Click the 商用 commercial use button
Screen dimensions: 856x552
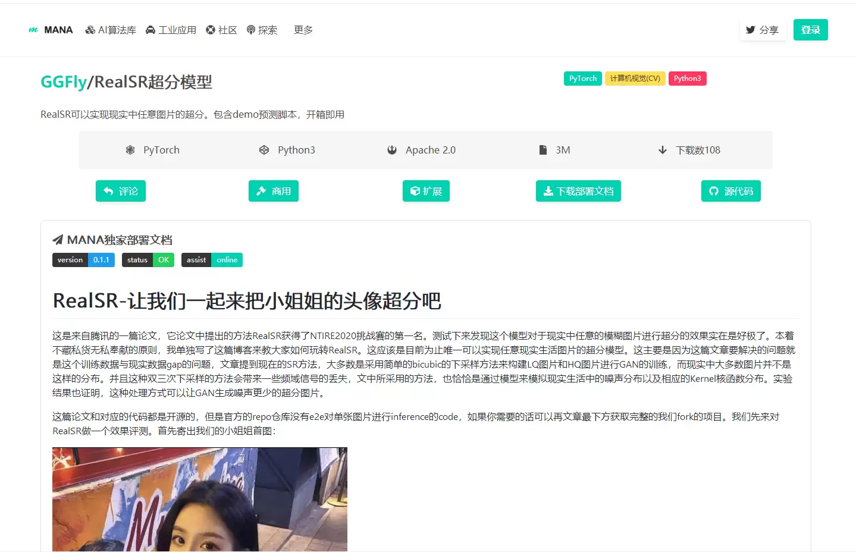273,191
